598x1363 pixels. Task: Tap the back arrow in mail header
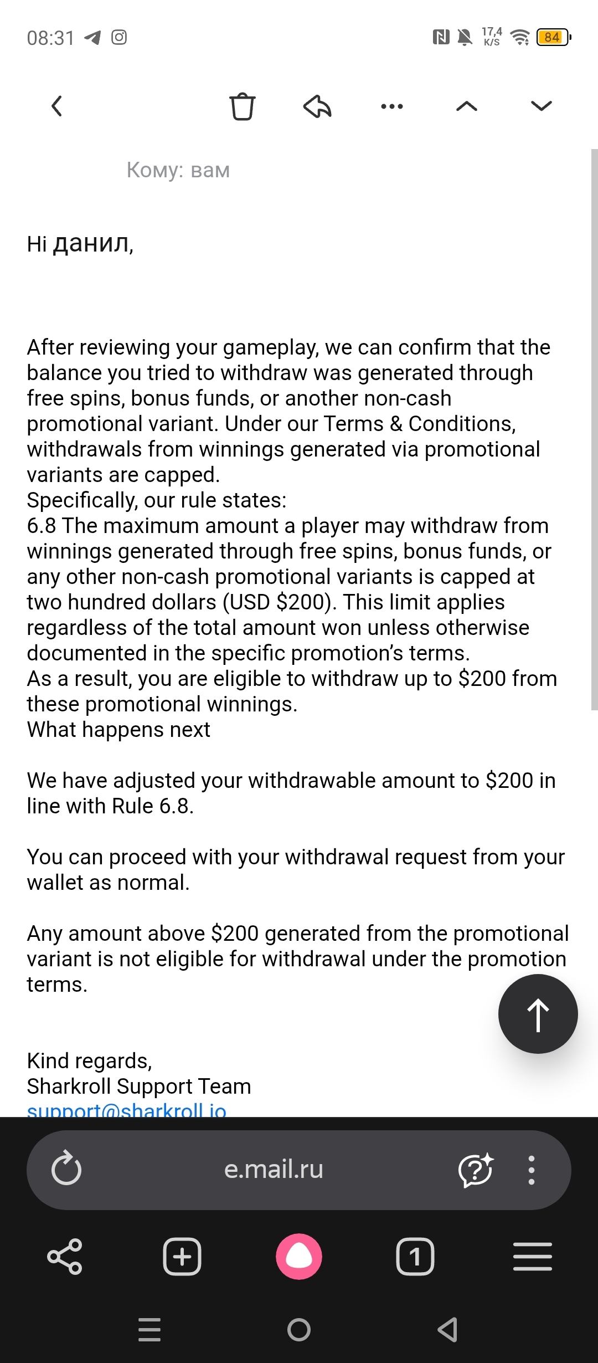tap(57, 106)
